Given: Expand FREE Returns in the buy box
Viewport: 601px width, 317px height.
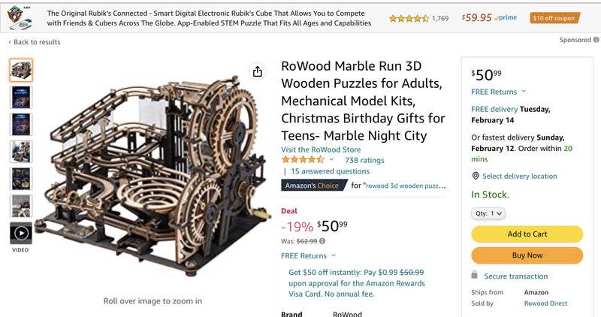Looking at the screenshot, I should (x=524, y=92).
